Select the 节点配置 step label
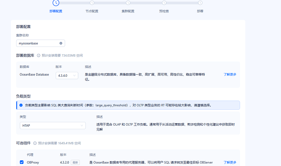Image resolution: width=281 pixels, height=166 pixels. pos(92,11)
